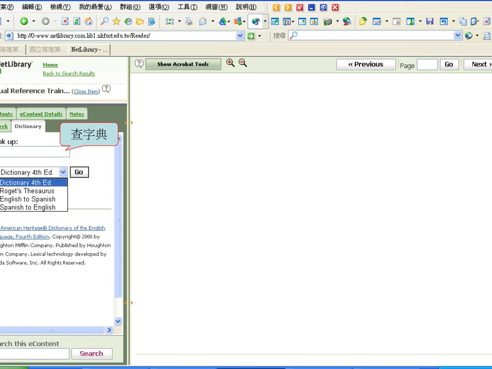
Task: Click the left panel horizontal scrollbar thumb
Action: (52, 330)
